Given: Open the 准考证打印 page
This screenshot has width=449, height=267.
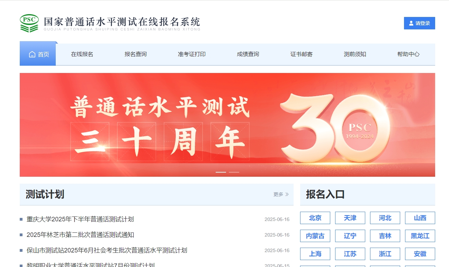Looking at the screenshot, I should pyautogui.click(x=191, y=54).
